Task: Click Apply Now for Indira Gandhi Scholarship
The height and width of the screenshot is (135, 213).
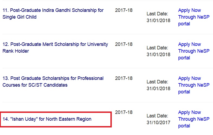Action: (189, 11)
